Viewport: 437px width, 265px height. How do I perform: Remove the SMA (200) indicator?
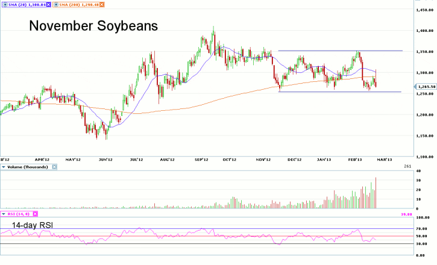tap(101, 4)
